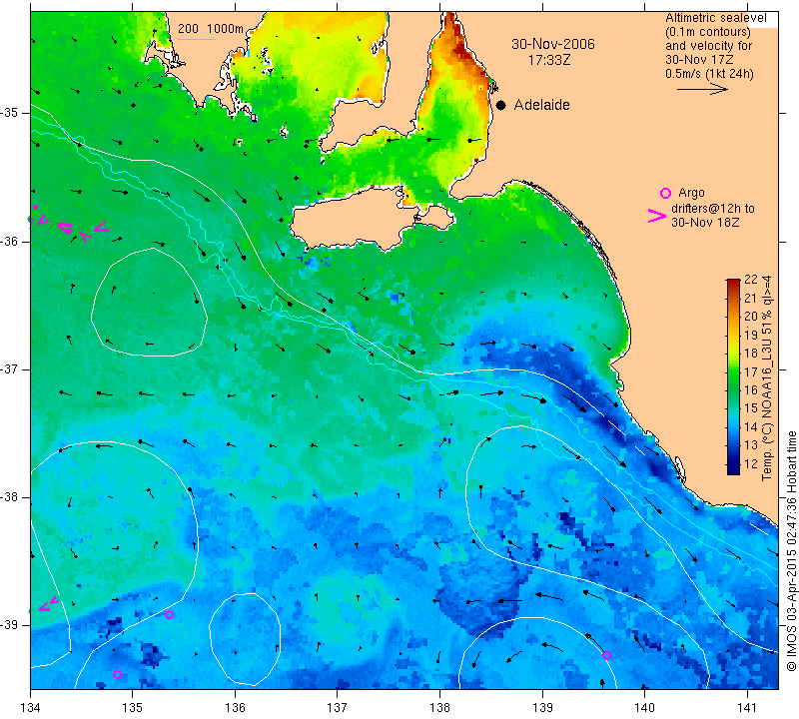Click latitude axis label -35

pos(9,113)
